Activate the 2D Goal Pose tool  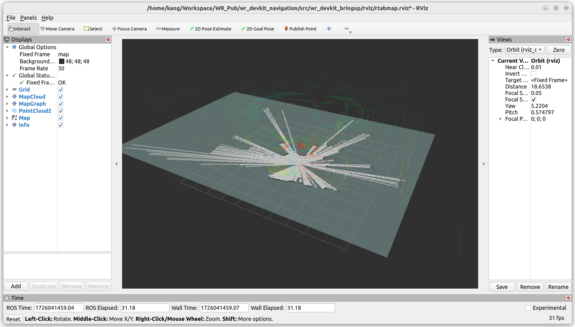point(258,29)
